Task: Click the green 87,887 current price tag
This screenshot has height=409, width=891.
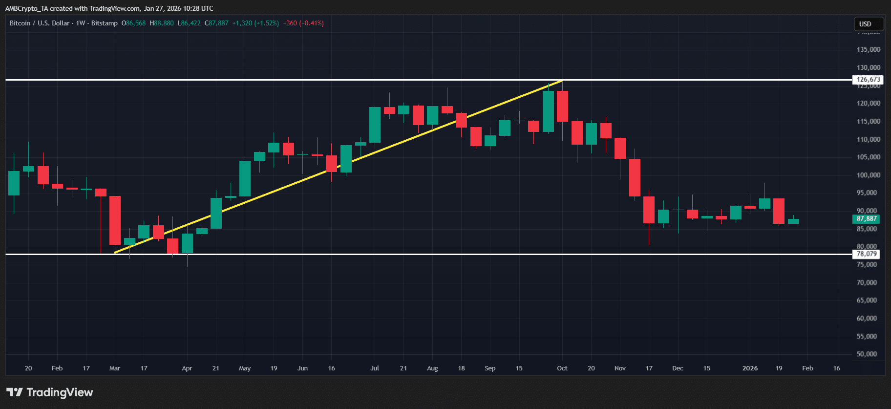Action: pyautogui.click(x=867, y=219)
